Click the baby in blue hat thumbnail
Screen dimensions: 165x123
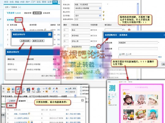pyautogui.click(x=152, y=115)
